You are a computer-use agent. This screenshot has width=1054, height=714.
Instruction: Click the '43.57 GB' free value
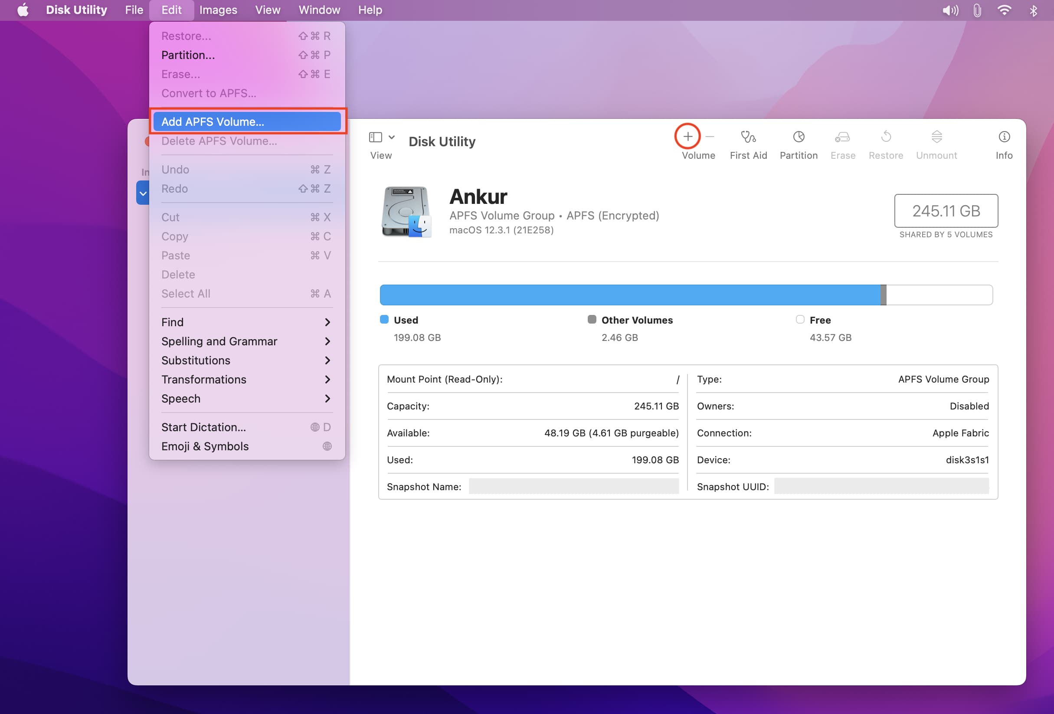pyautogui.click(x=831, y=337)
